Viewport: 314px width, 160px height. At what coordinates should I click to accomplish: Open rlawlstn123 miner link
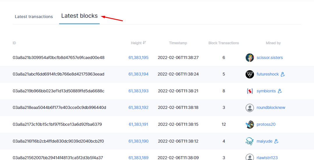pyautogui.click(x=267, y=158)
